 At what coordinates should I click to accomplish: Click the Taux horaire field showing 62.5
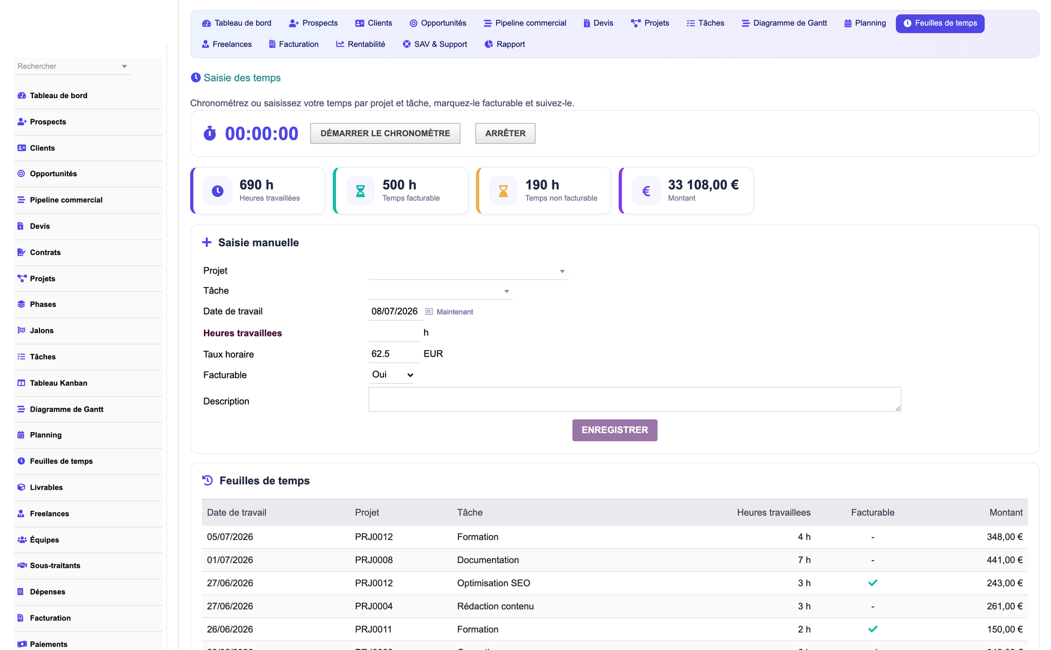coord(394,354)
